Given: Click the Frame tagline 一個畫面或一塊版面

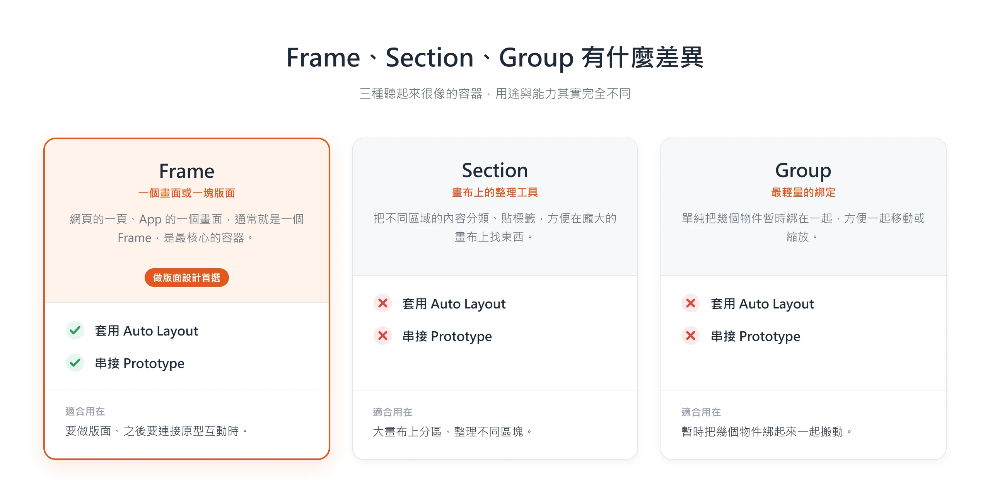Looking at the screenshot, I should (187, 193).
